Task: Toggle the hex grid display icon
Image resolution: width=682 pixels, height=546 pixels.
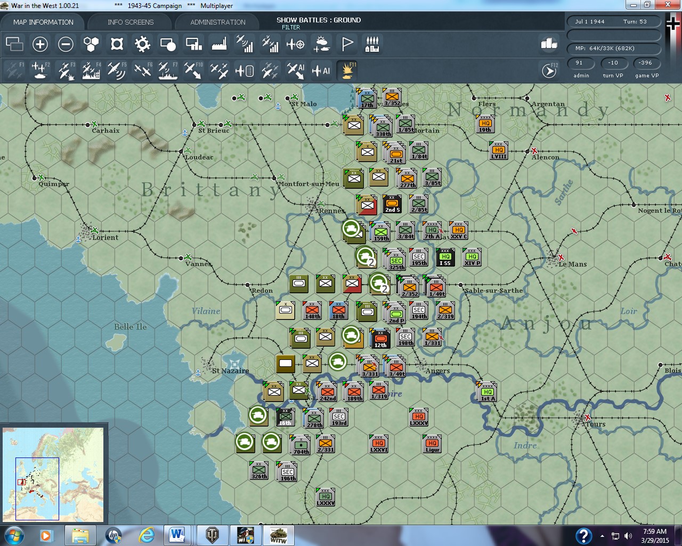Action: coord(91,44)
